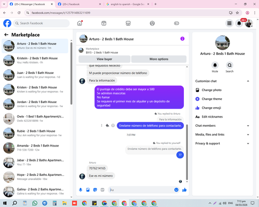Open the Calculator app on the taskbar
Screen dimensions: 259x207
pyautogui.click(x=54, y=203)
